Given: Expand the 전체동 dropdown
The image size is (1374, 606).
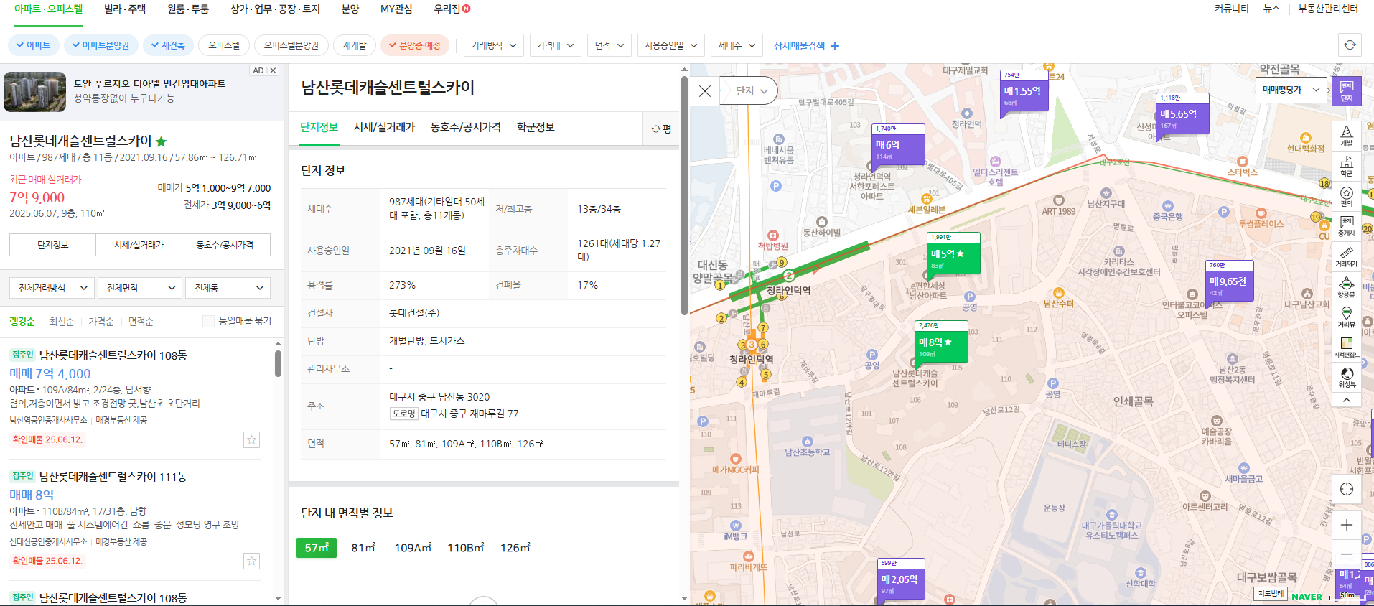Looking at the screenshot, I should coord(228,288).
